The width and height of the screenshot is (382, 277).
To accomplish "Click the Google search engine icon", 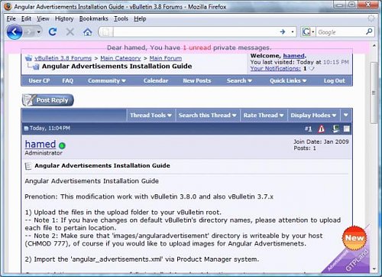I will click(x=306, y=32).
